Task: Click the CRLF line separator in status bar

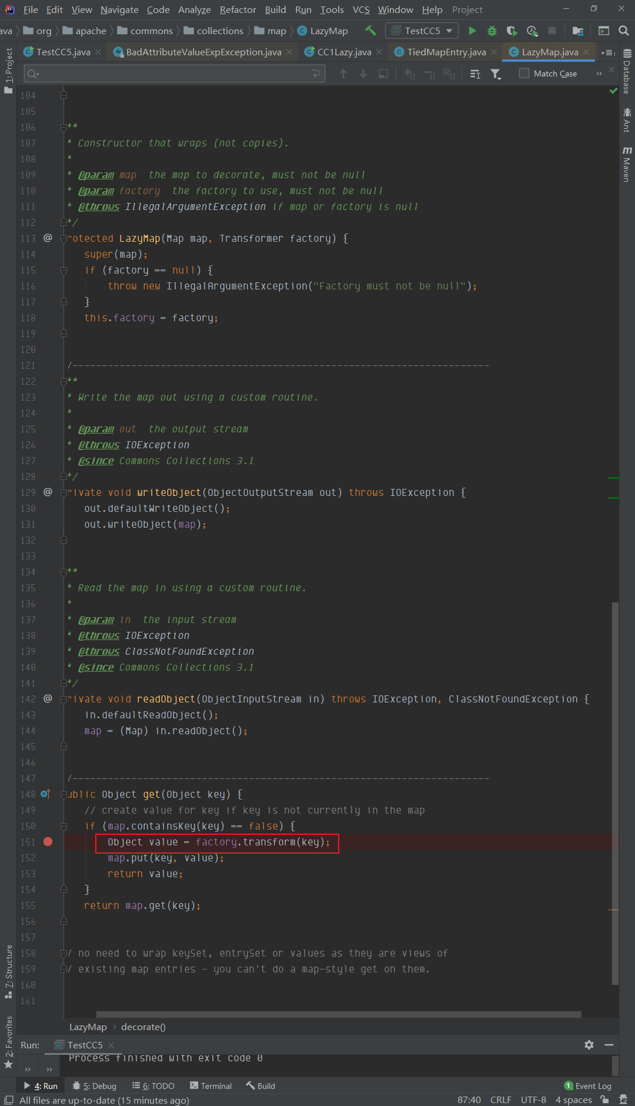Action: [500, 1100]
